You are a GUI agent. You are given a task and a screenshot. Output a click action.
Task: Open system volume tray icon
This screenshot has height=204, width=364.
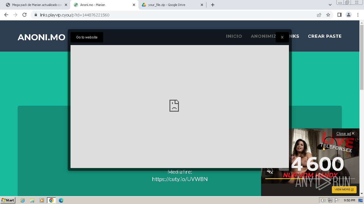(323, 200)
